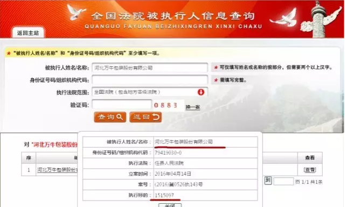Click the red down-arrow icon in court dropdown
Viewport: 354px width, 207px height.
point(200,92)
